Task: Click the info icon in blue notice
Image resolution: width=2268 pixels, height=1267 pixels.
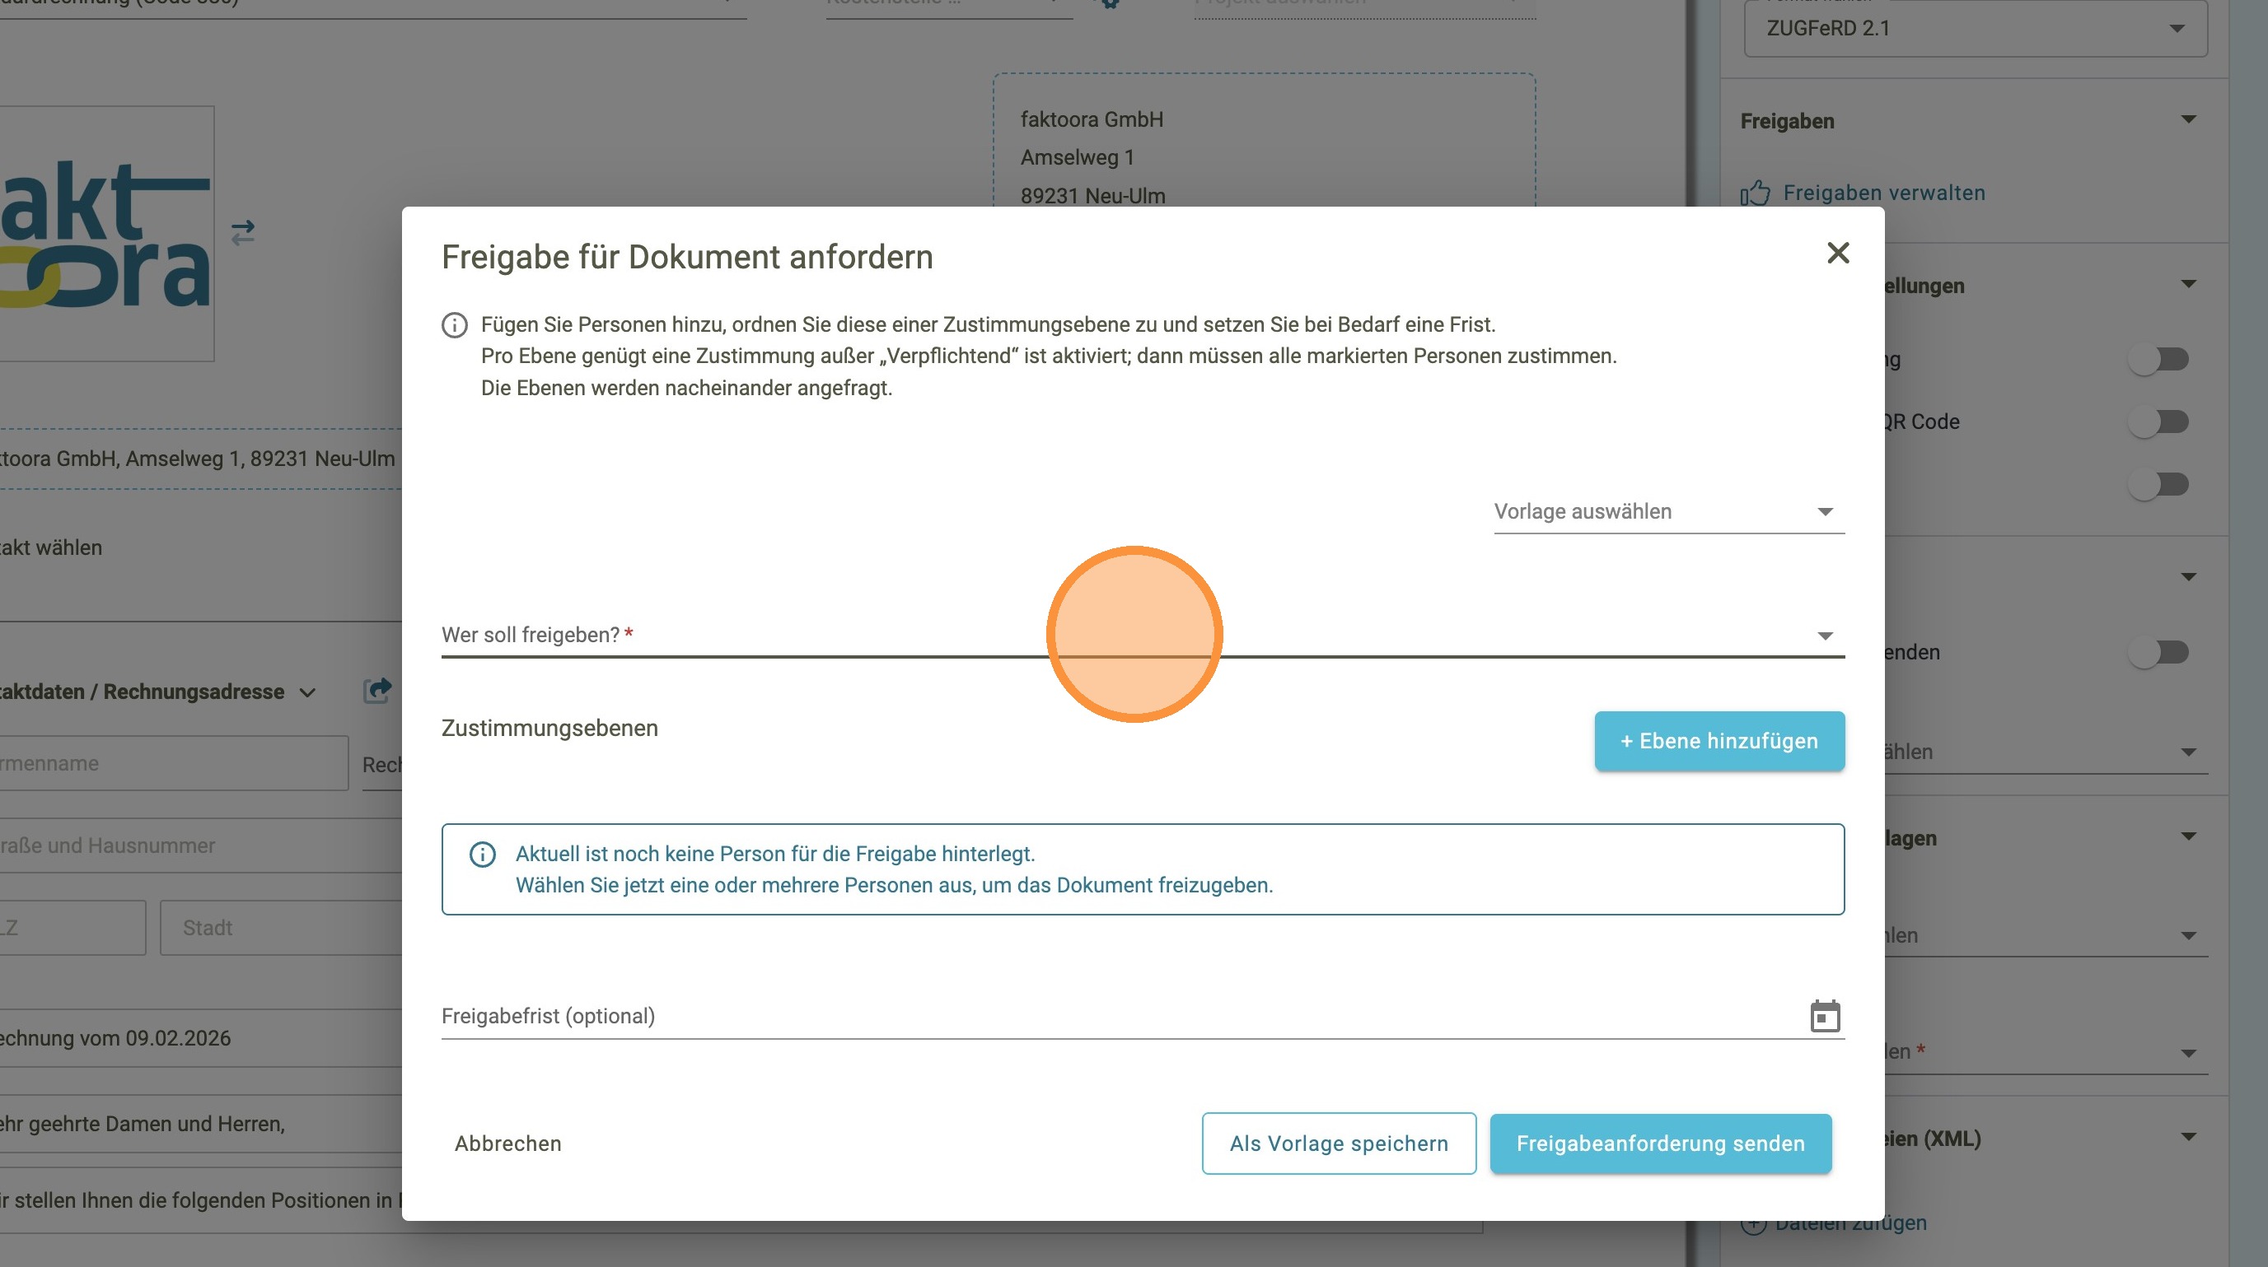Action: (483, 854)
